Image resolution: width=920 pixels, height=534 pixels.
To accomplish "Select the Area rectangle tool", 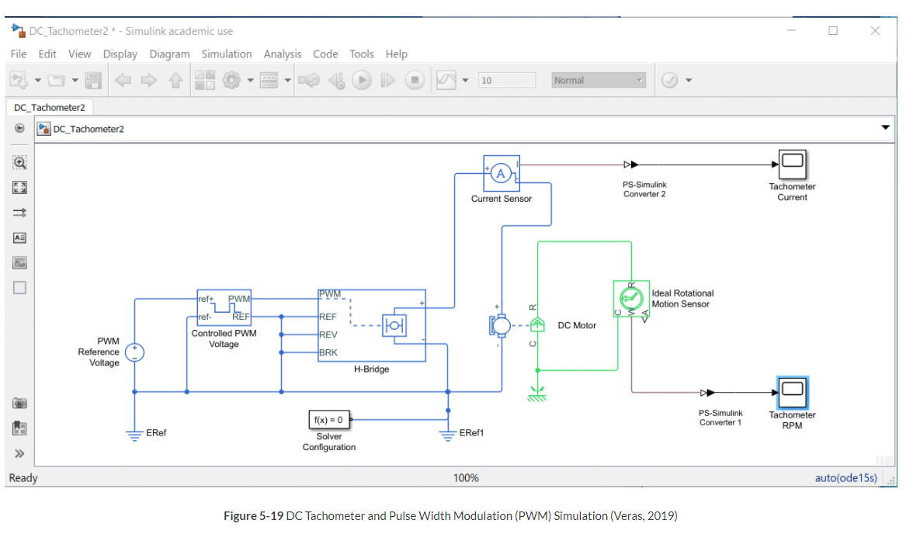I will click(x=19, y=287).
